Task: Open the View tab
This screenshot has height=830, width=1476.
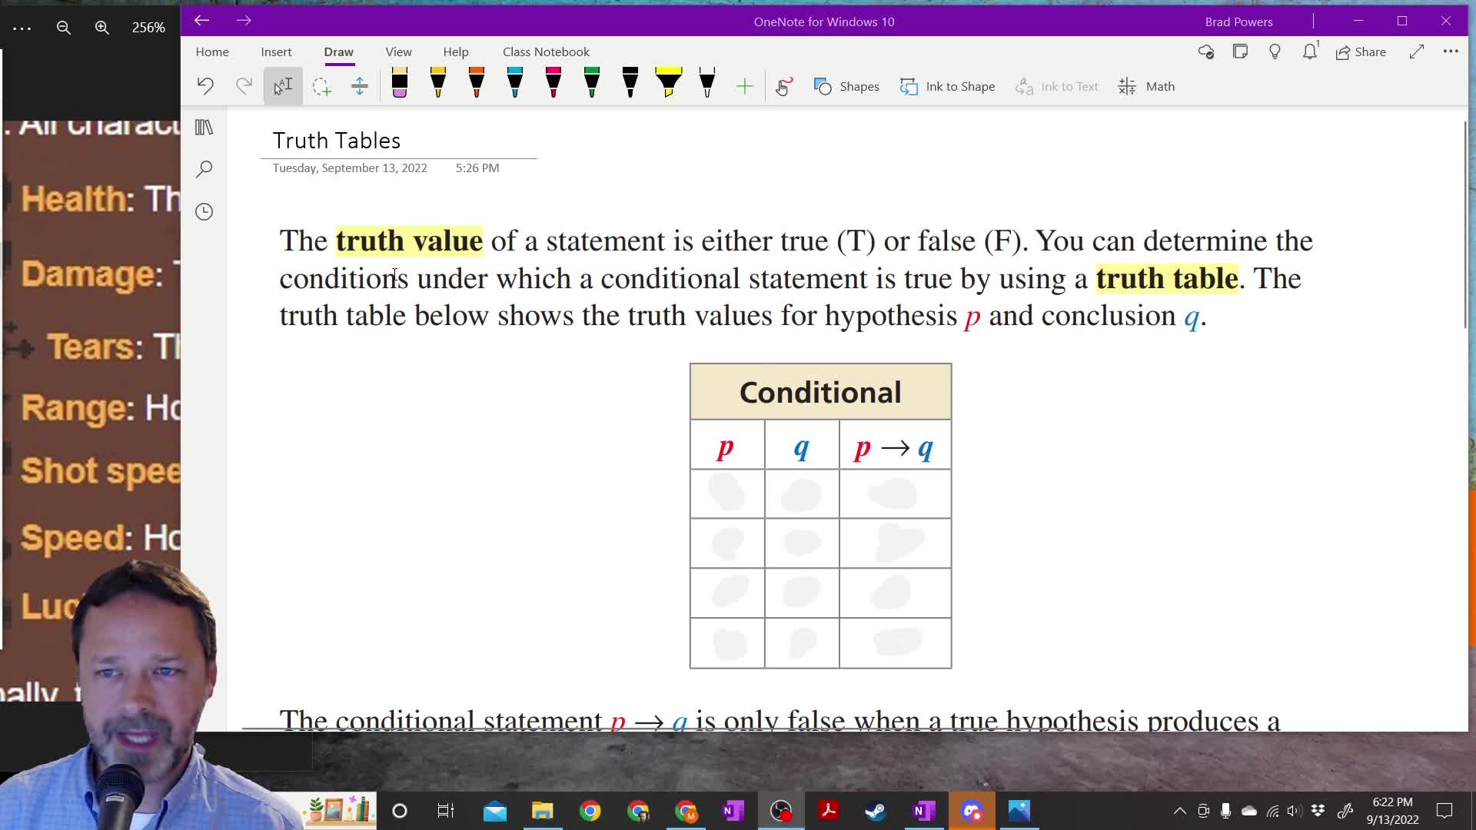Action: click(398, 51)
